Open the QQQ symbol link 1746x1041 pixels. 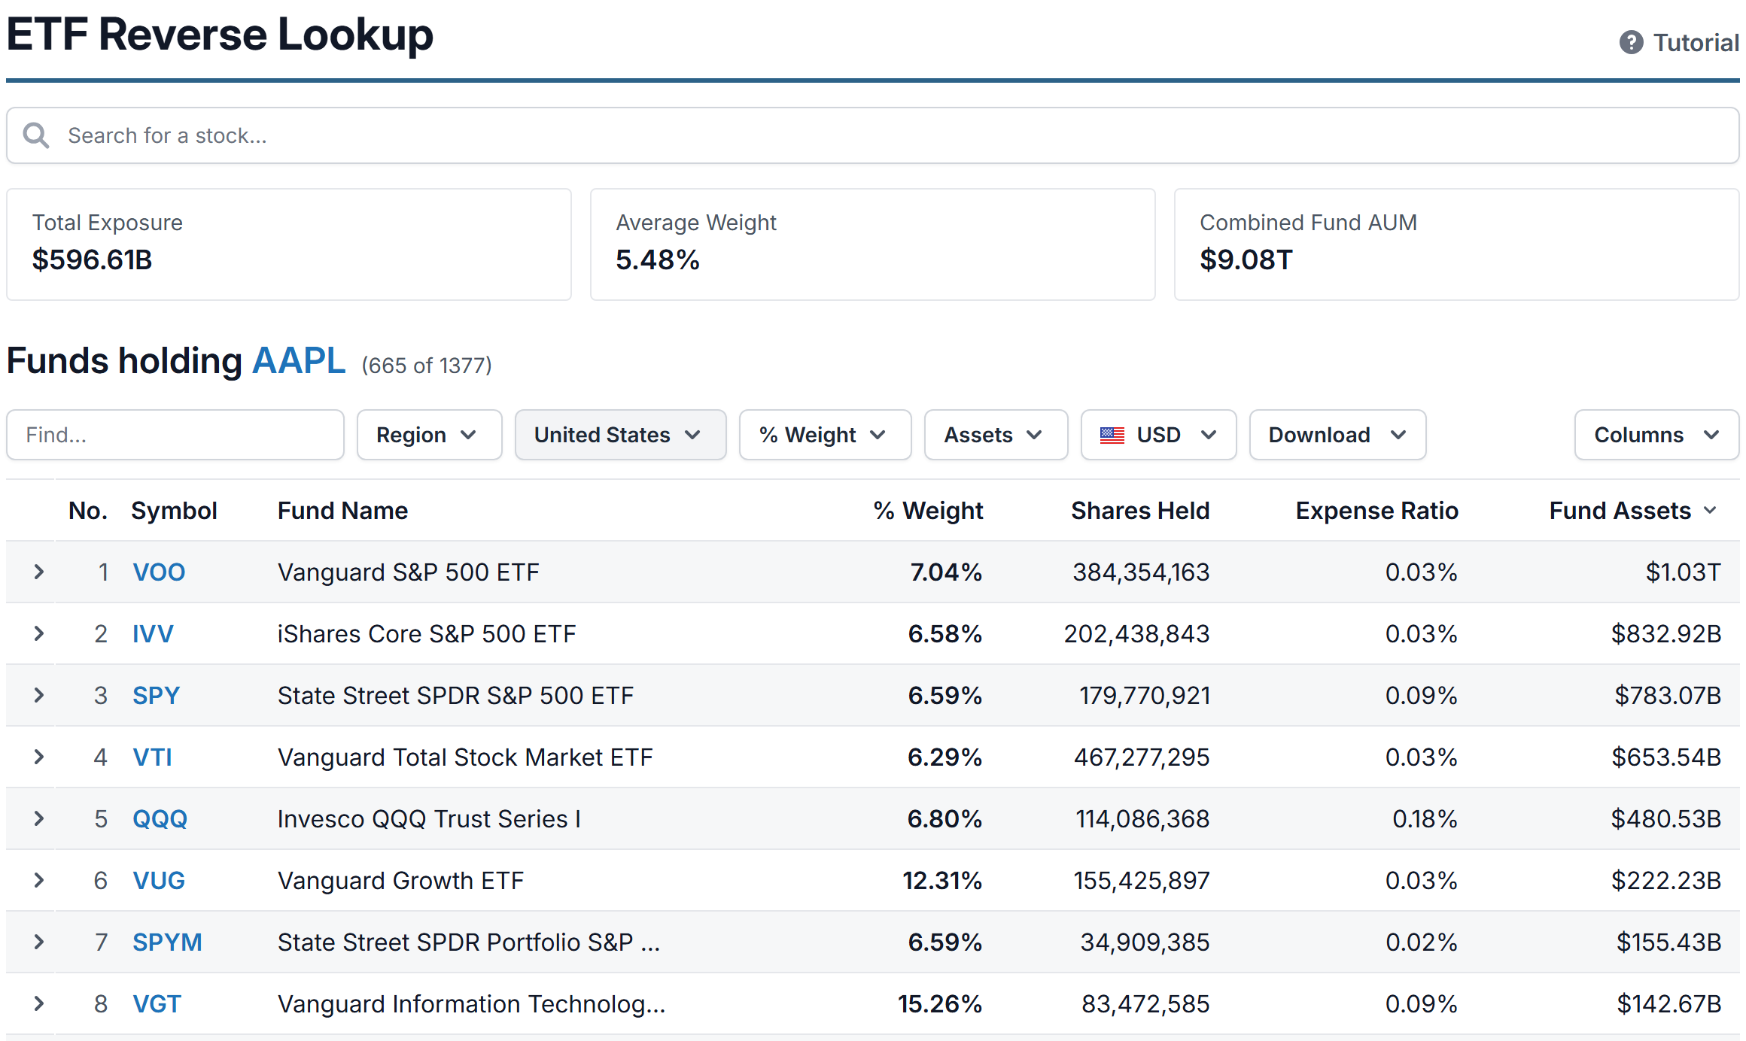[x=160, y=818]
